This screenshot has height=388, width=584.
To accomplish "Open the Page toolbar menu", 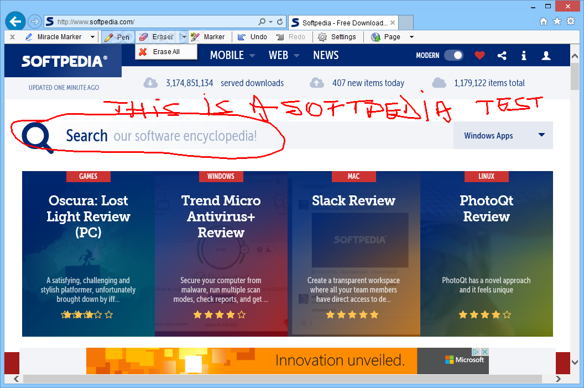I will pyautogui.click(x=386, y=37).
